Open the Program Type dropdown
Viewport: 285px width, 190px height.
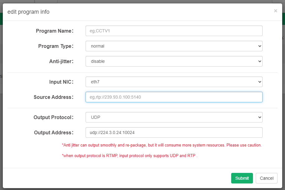pyautogui.click(x=174, y=46)
